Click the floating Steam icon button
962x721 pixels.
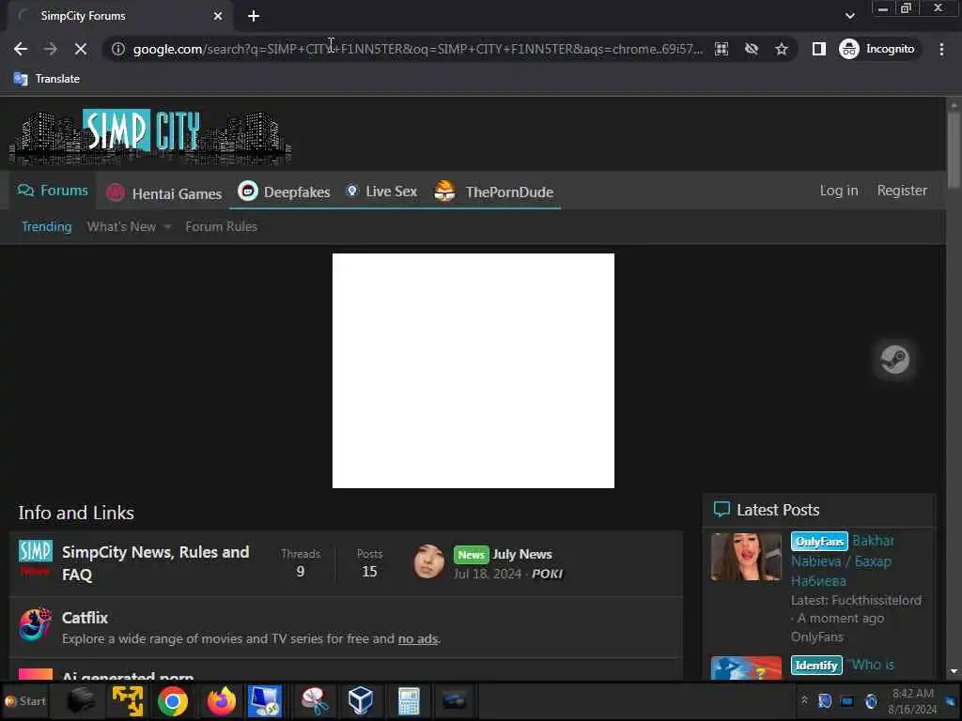[894, 360]
